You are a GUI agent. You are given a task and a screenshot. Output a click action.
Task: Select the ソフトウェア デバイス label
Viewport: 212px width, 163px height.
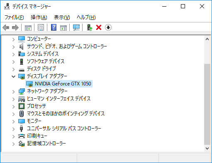click(46, 61)
